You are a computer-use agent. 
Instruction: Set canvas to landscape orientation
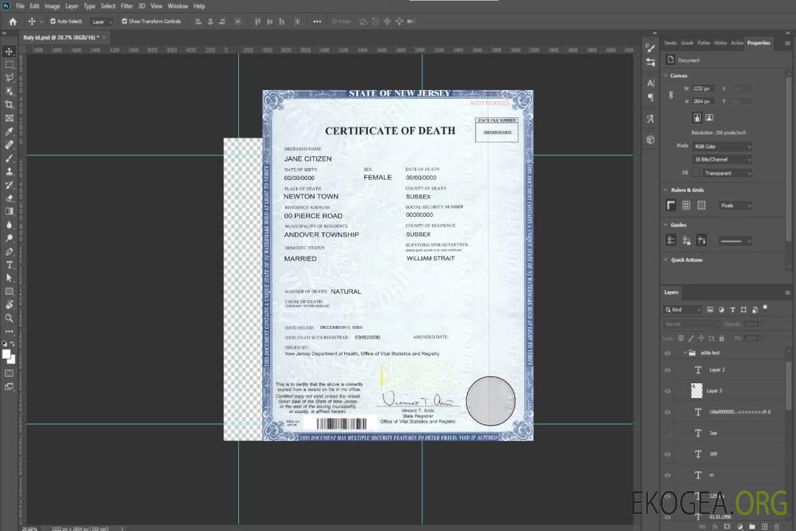click(x=709, y=118)
